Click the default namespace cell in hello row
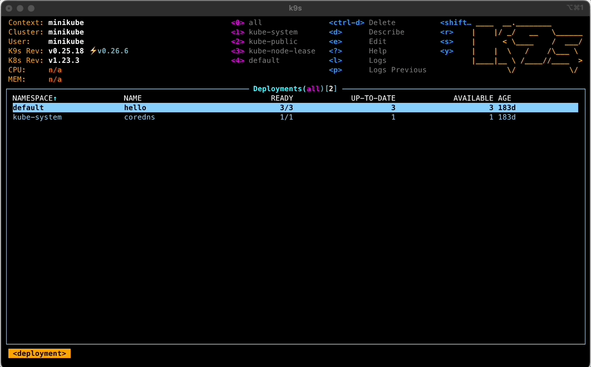The height and width of the screenshot is (367, 591). 28,108
